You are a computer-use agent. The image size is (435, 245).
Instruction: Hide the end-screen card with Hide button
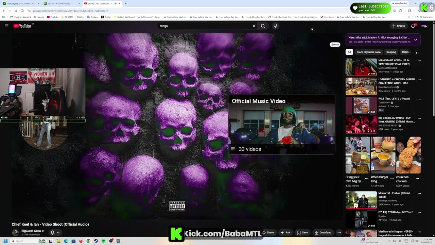pyautogui.click(x=335, y=45)
